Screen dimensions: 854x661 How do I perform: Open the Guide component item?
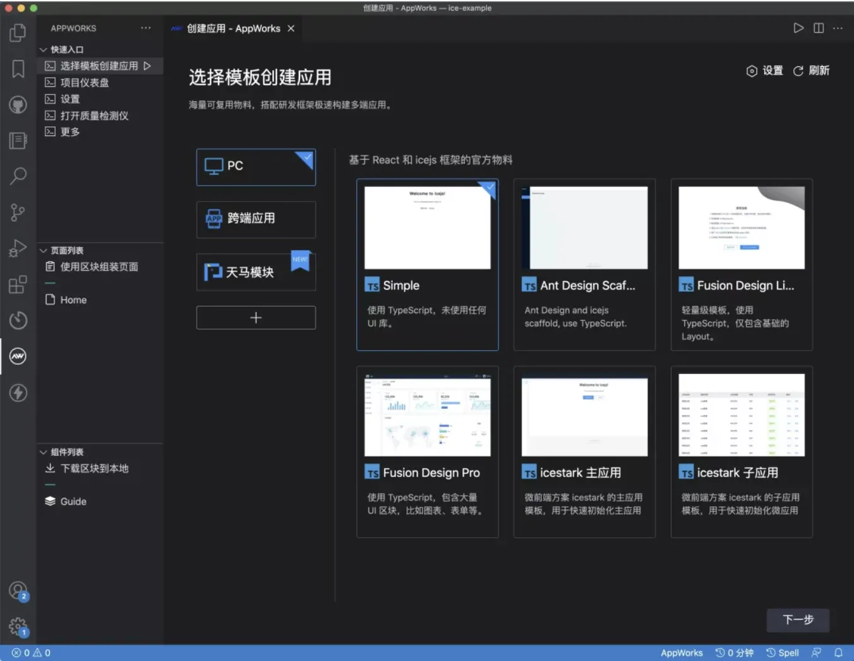coord(73,501)
